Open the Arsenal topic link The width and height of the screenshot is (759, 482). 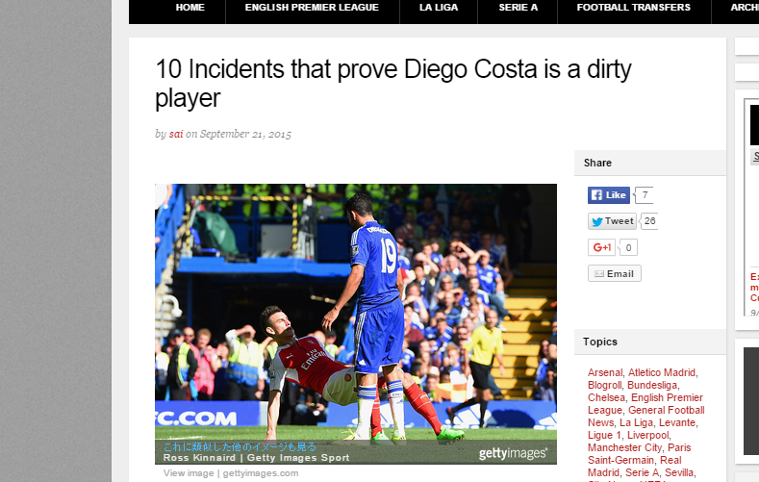605,372
